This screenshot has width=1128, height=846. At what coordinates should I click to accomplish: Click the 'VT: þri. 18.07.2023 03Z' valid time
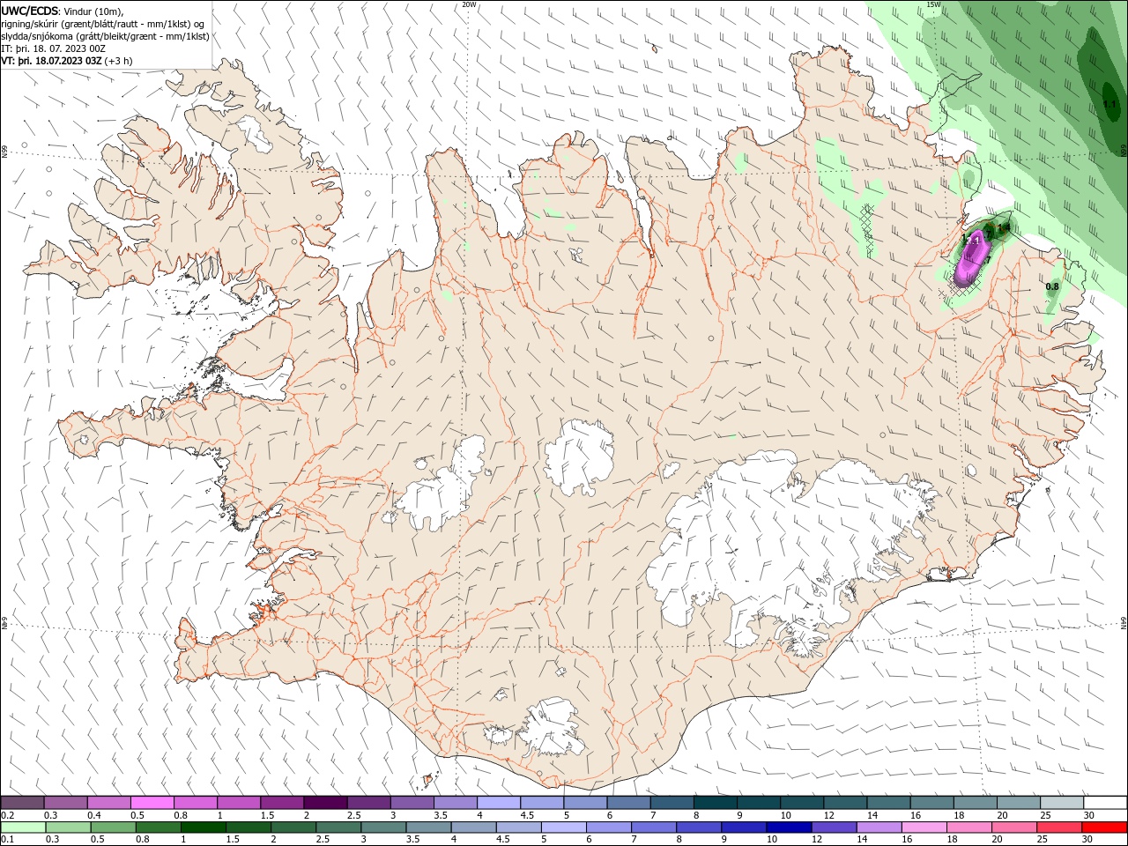(51, 61)
